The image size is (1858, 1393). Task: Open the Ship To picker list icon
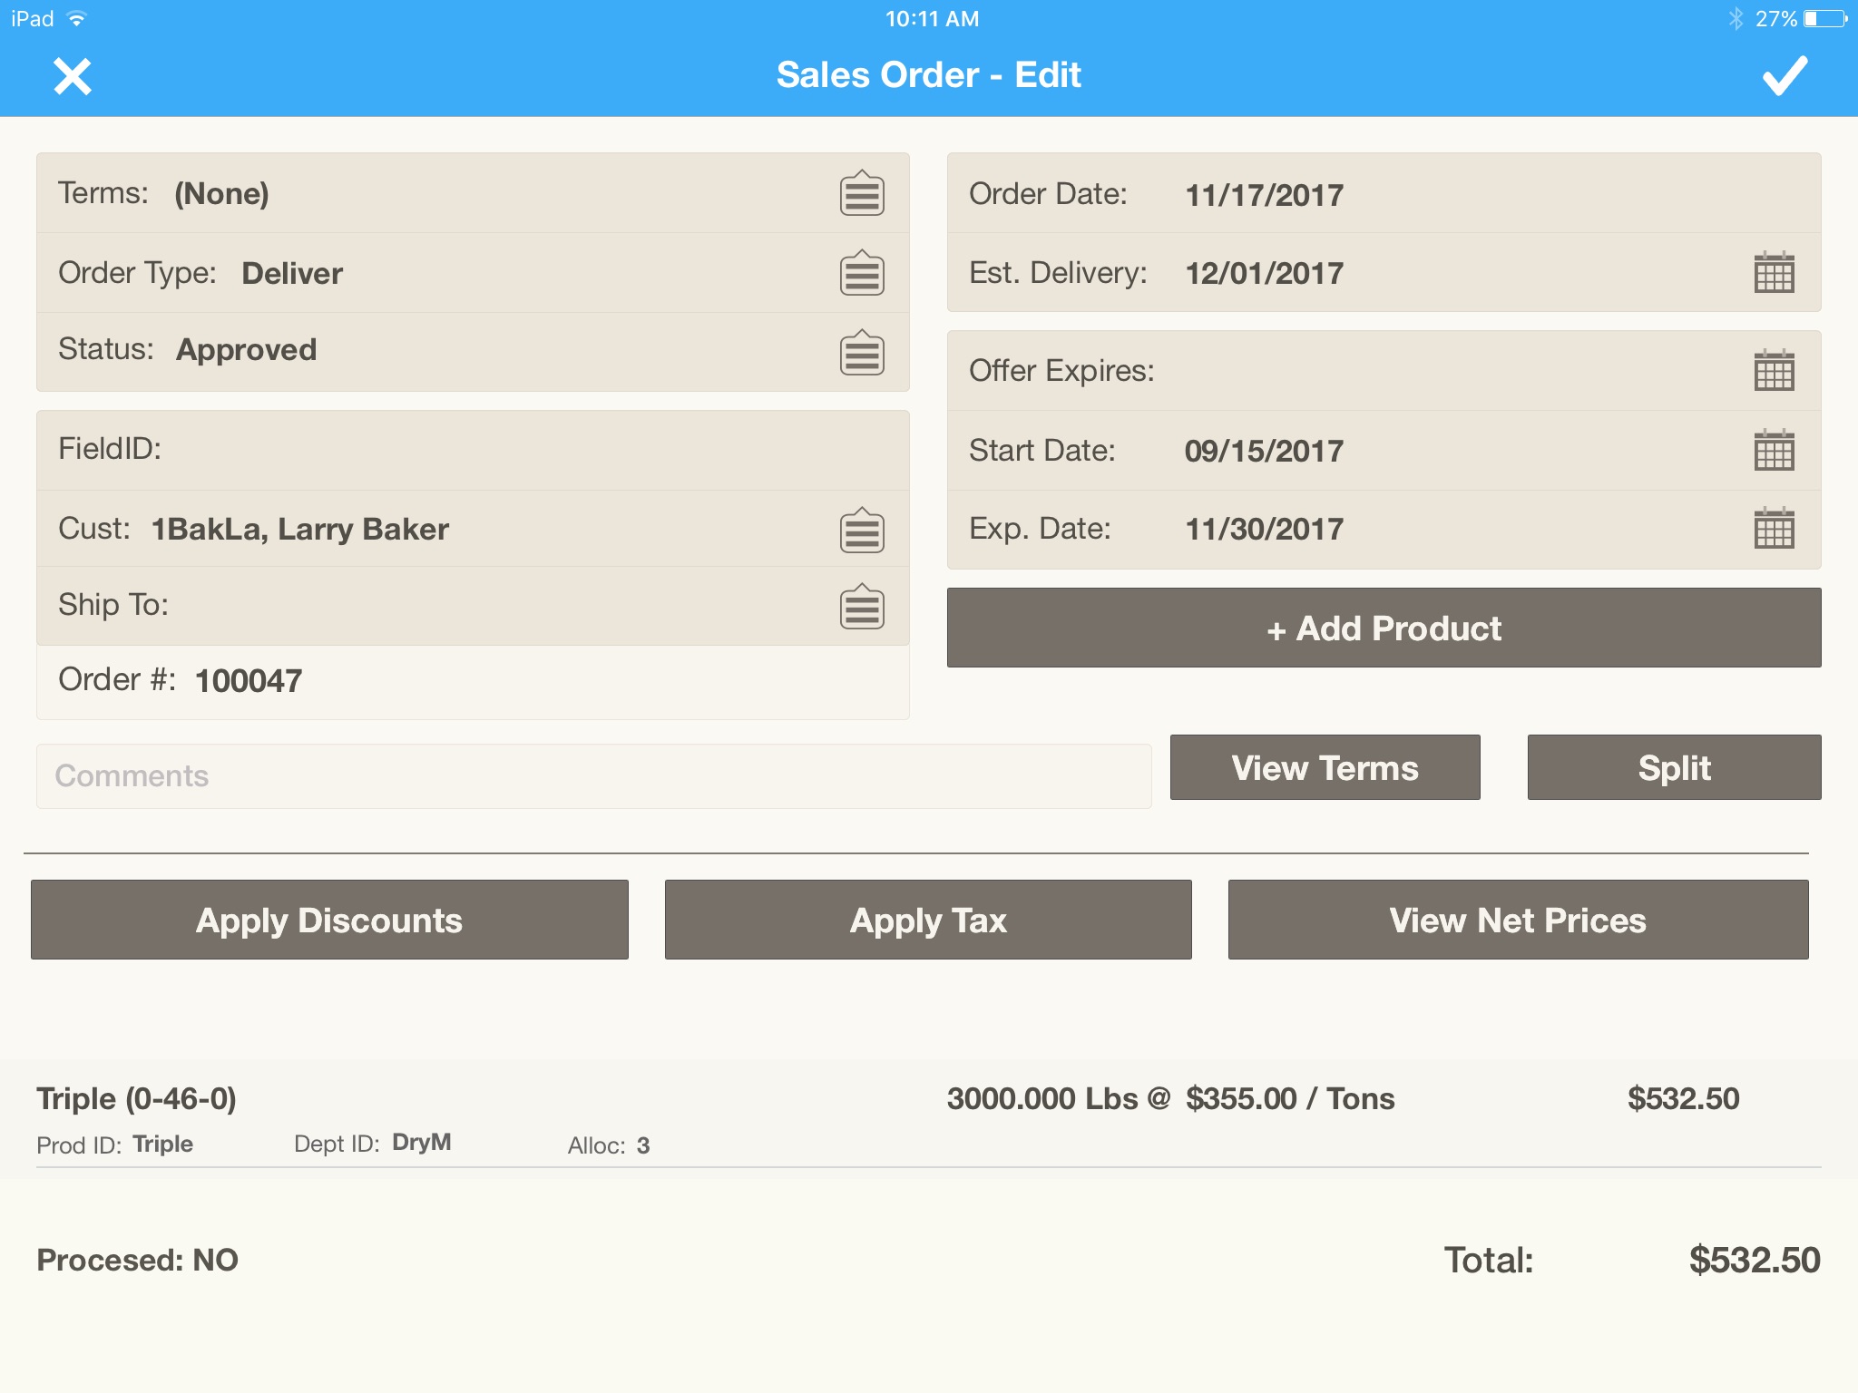[862, 607]
